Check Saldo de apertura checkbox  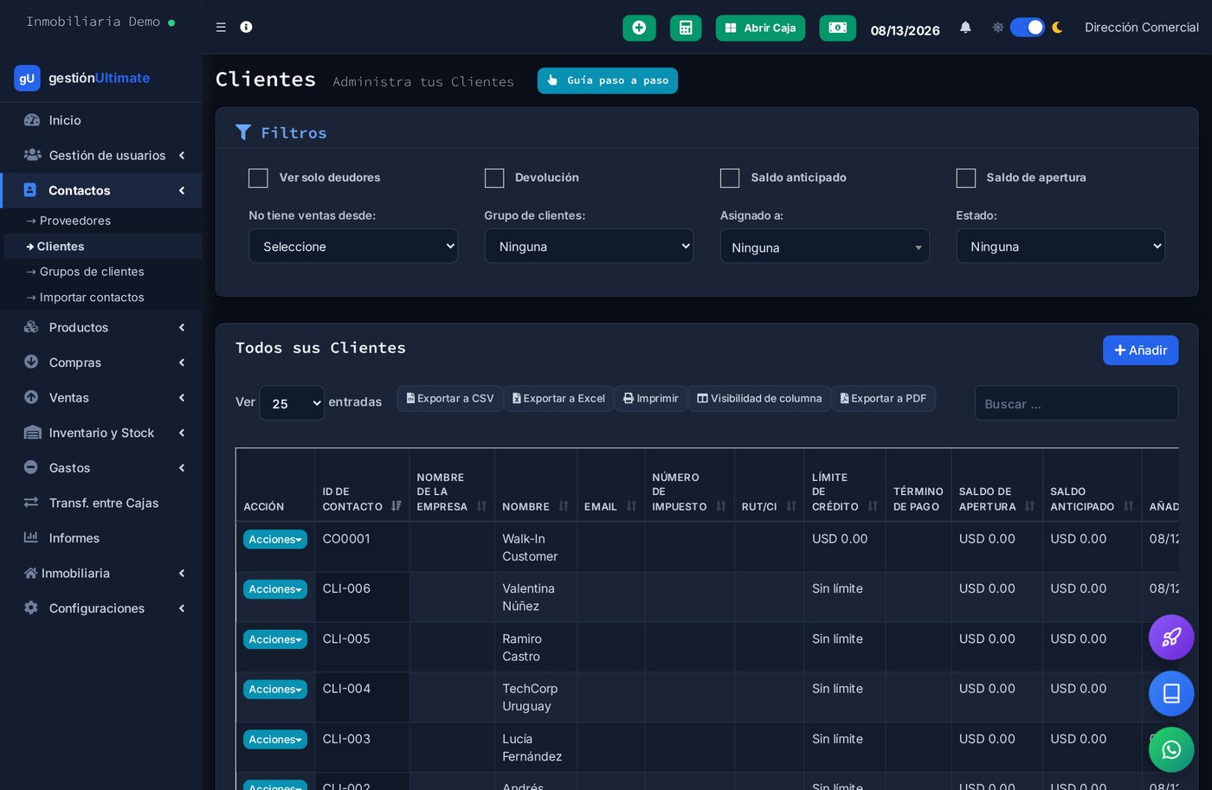tap(966, 178)
